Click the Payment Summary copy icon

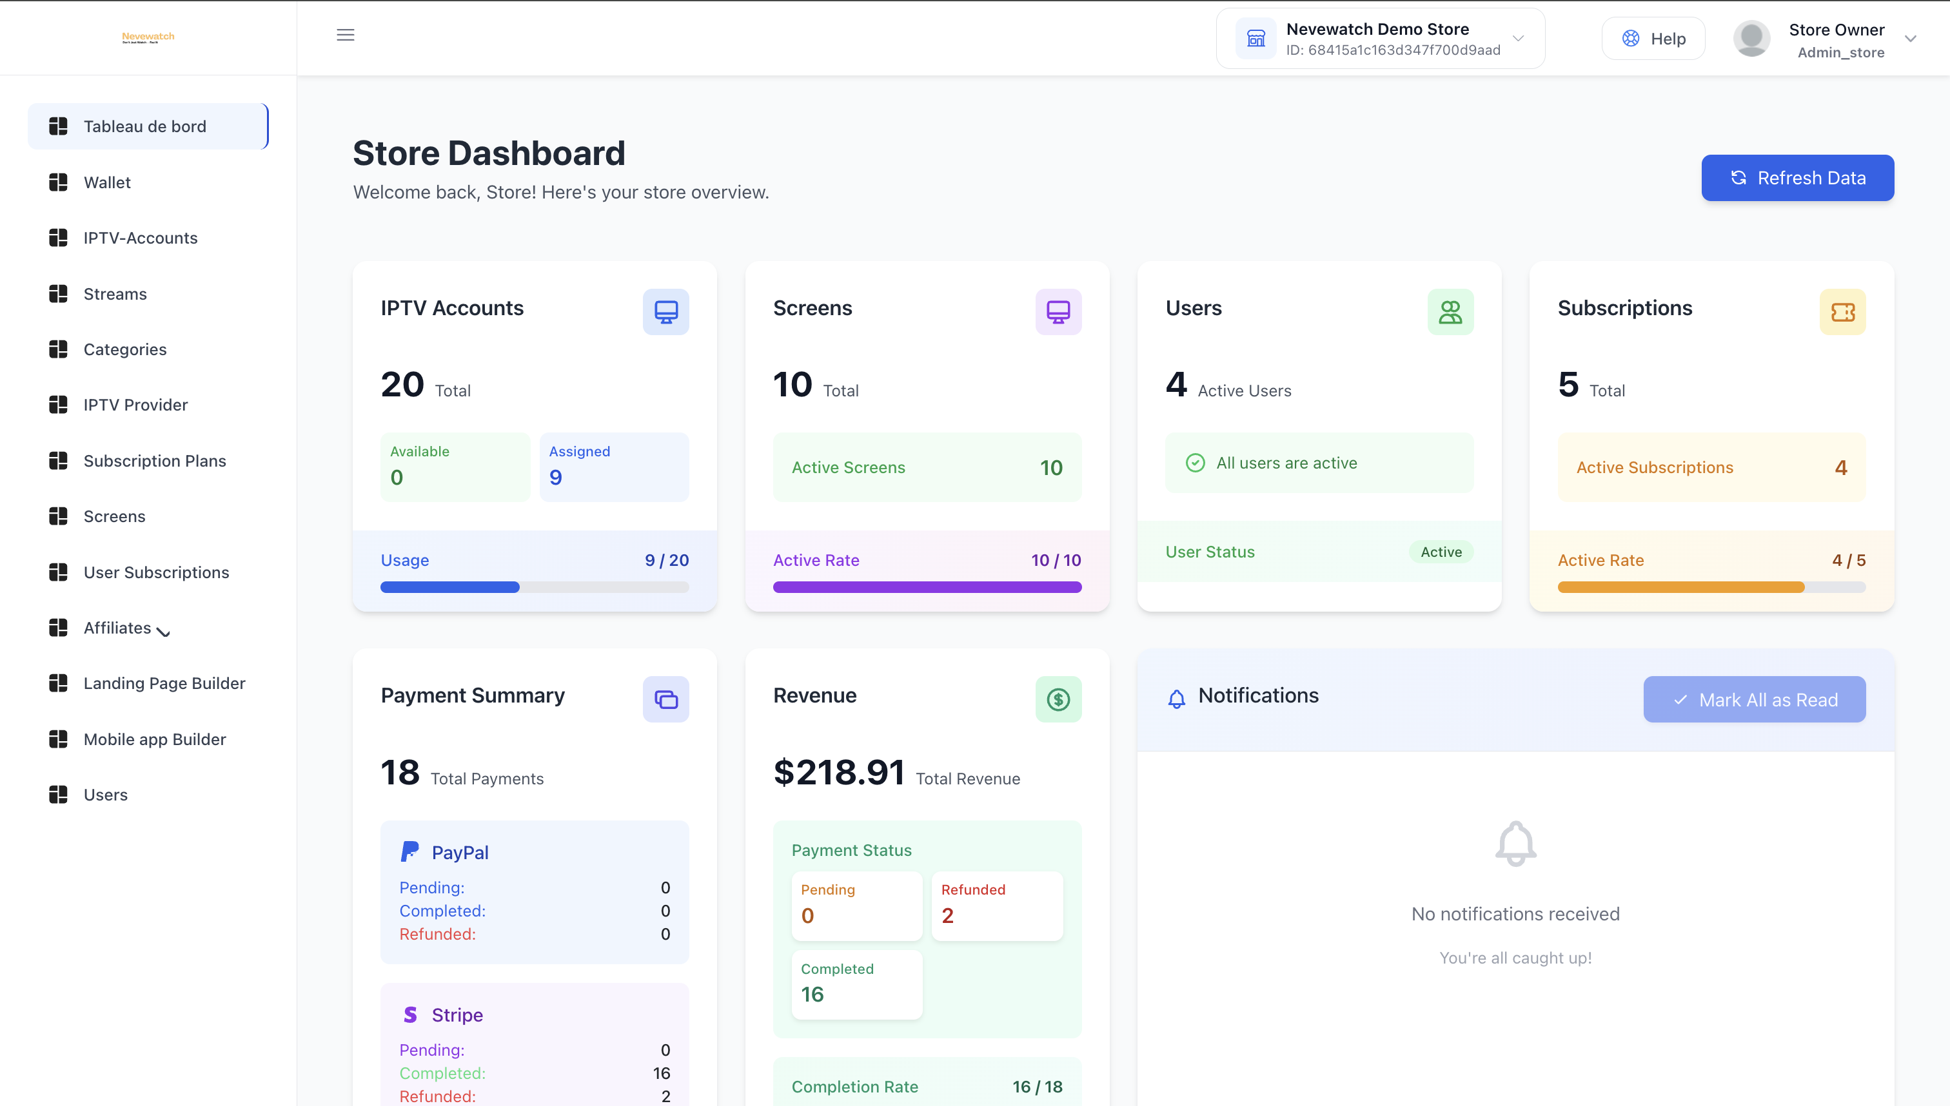[665, 699]
